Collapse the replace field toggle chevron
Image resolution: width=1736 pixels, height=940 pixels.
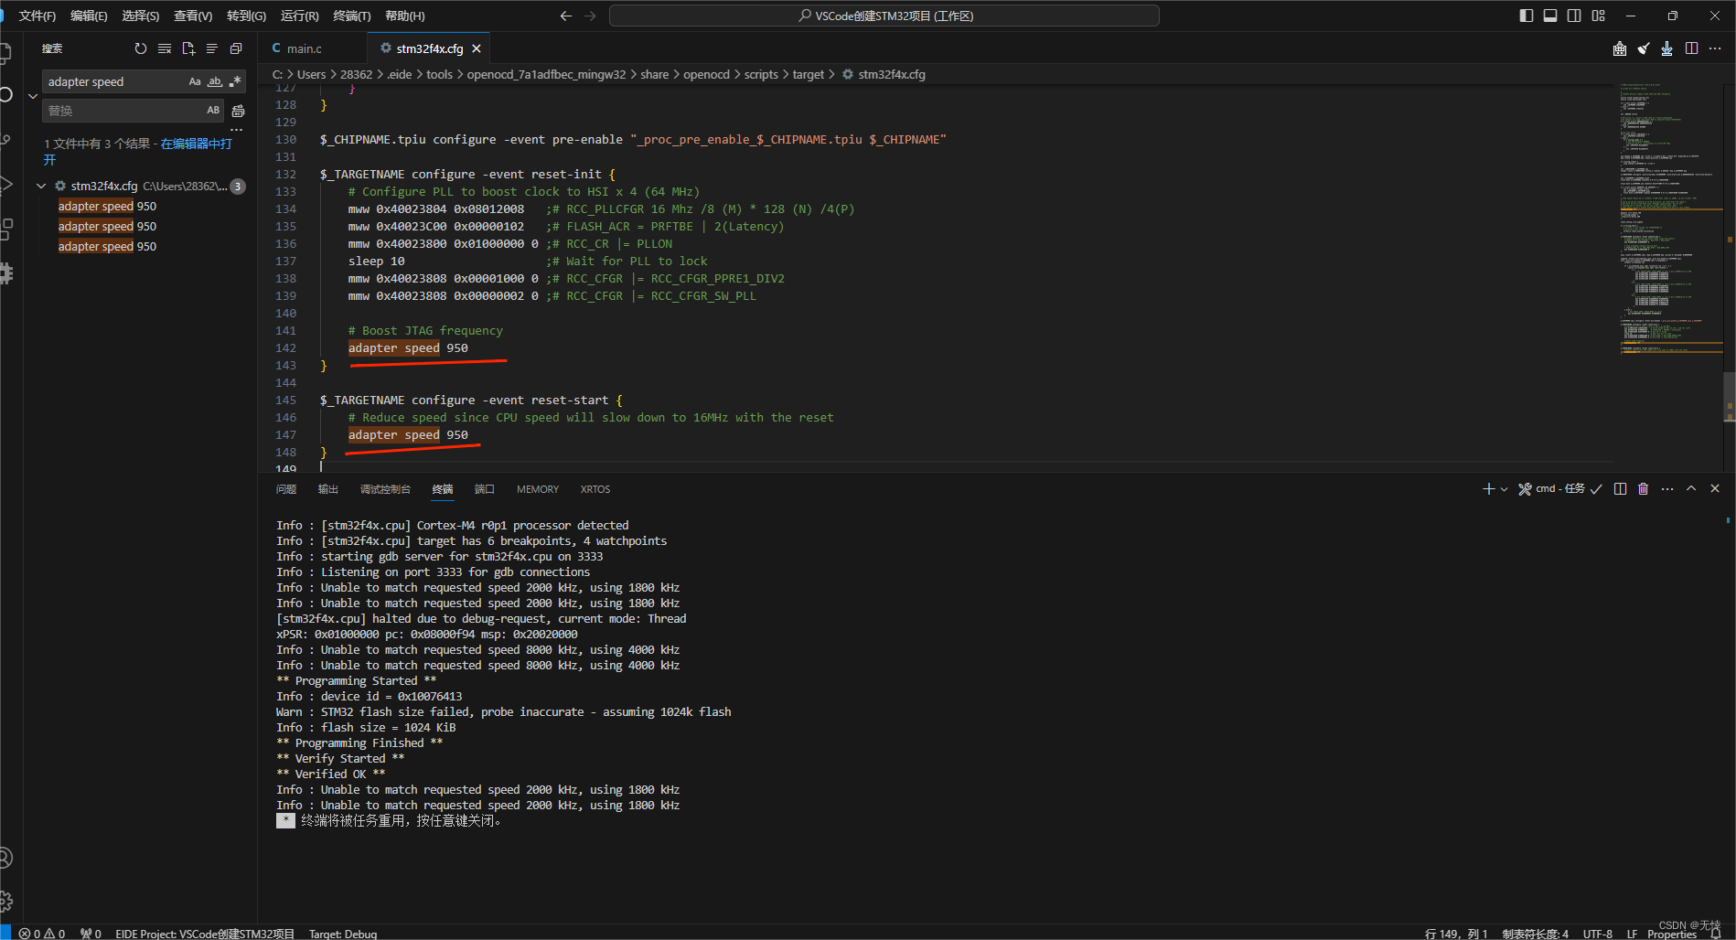33,96
